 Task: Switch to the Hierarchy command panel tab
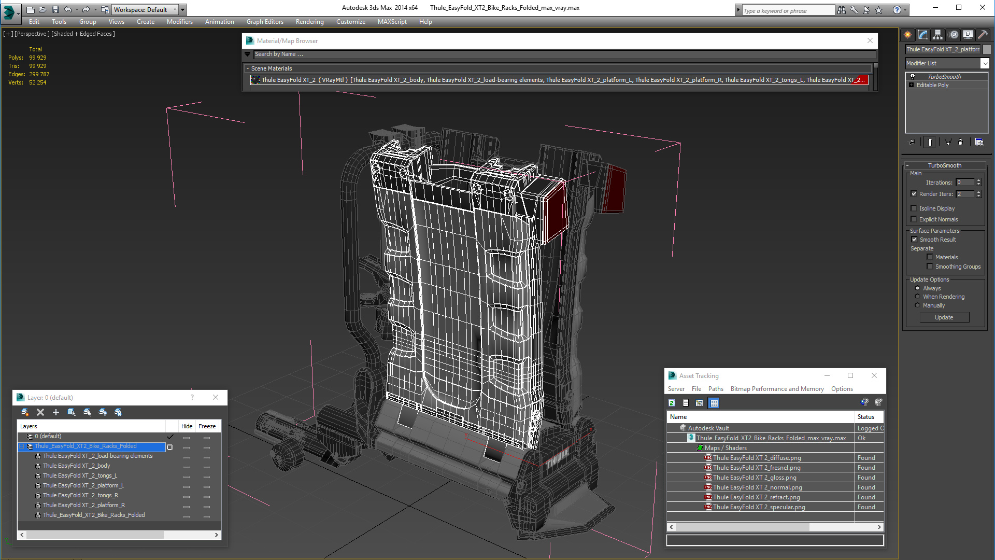click(x=938, y=35)
